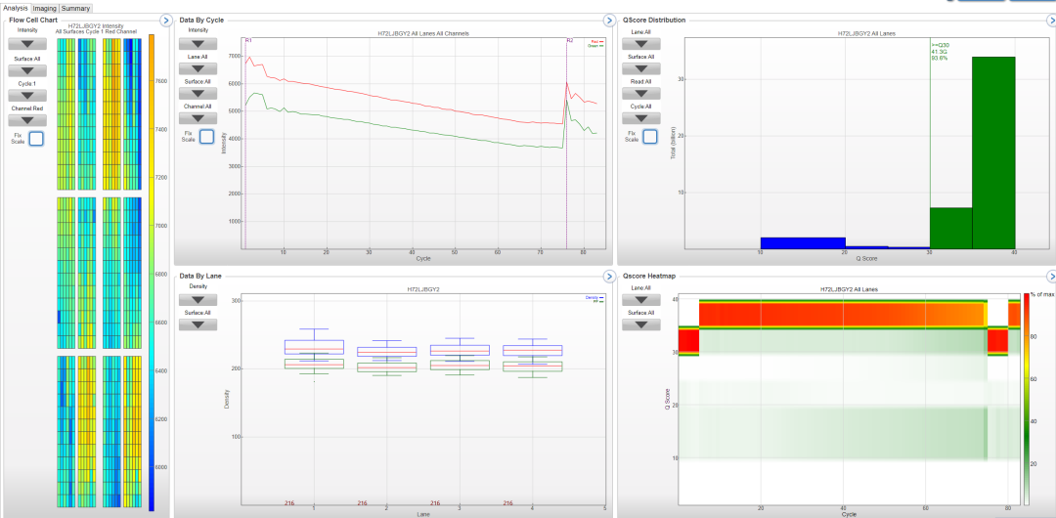Open Lane All selector in Qscore Heatmap
The width and height of the screenshot is (1056, 518).
[640, 299]
